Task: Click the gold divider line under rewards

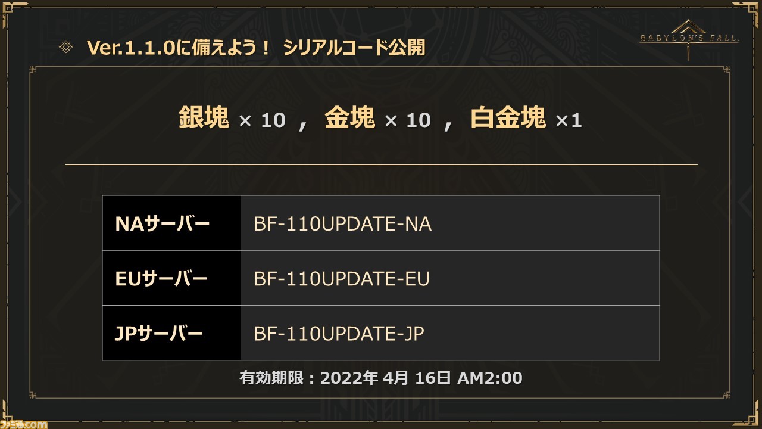Action: click(x=381, y=164)
